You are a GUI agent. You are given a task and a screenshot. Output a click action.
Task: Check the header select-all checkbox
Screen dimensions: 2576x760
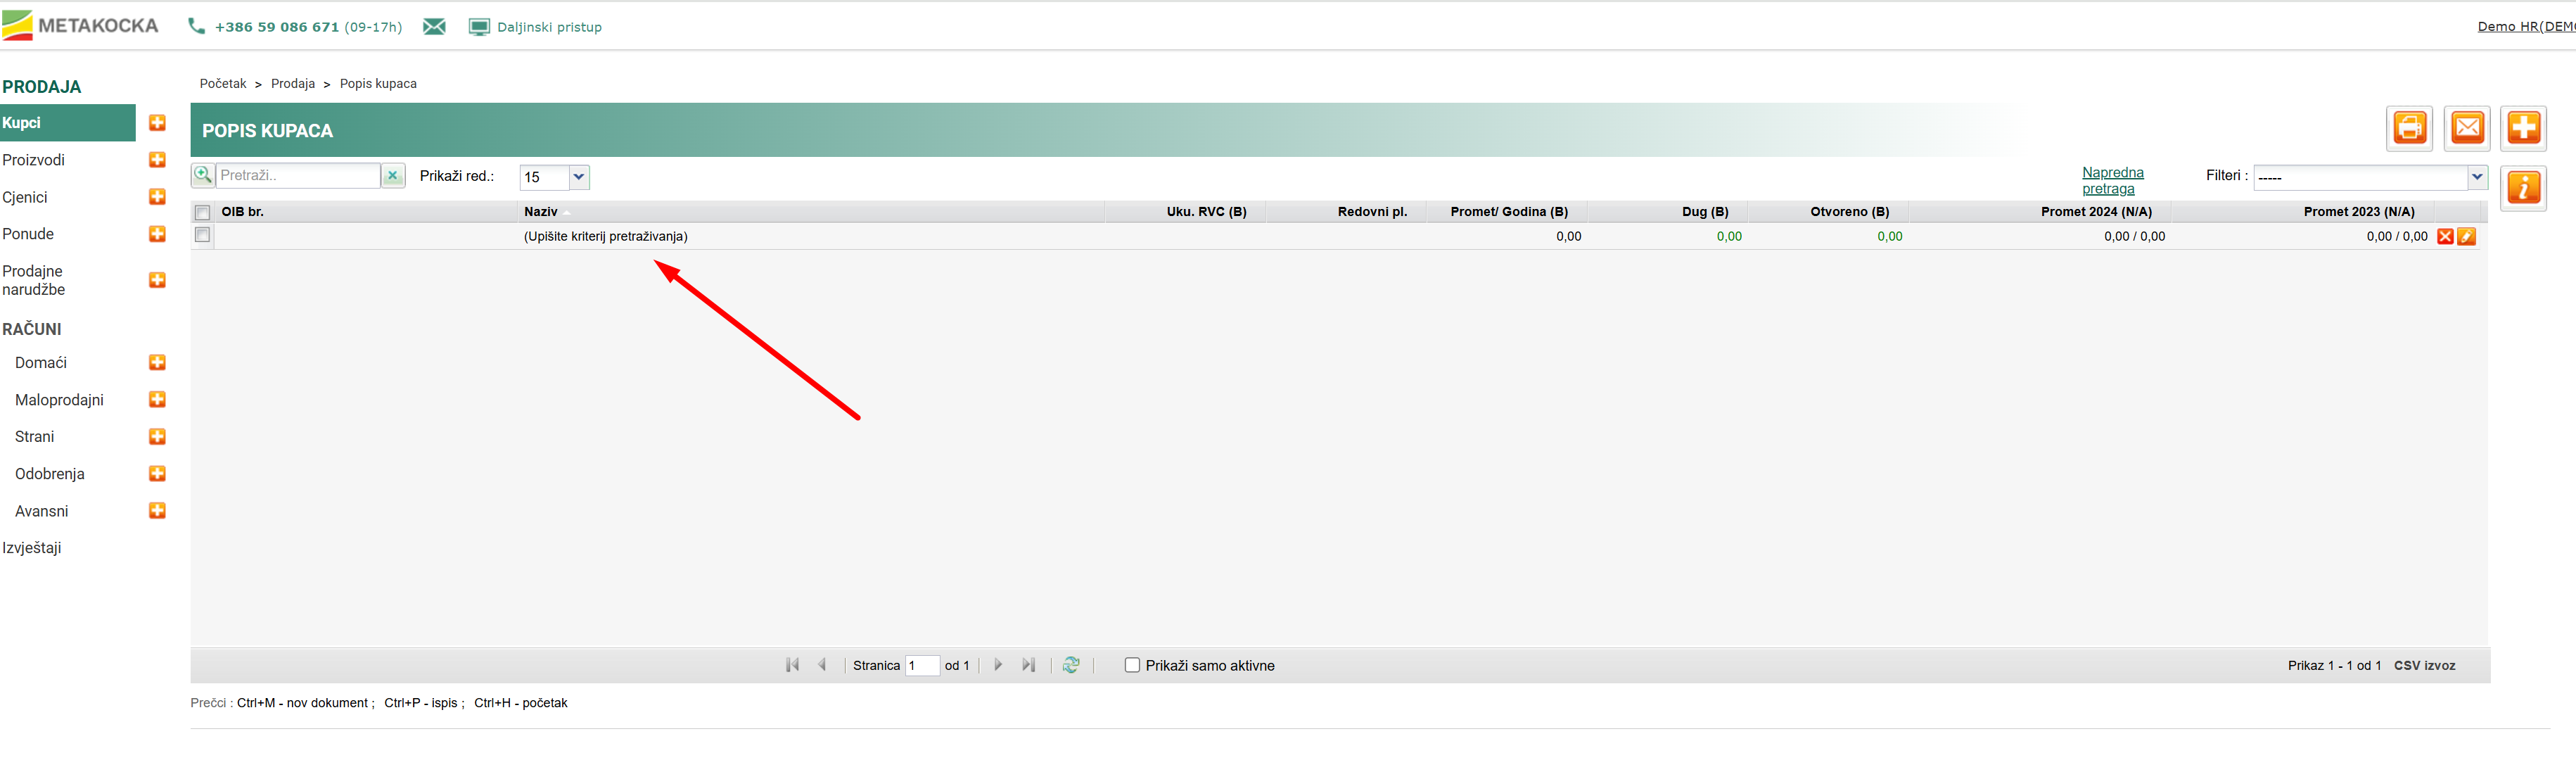[x=203, y=213]
